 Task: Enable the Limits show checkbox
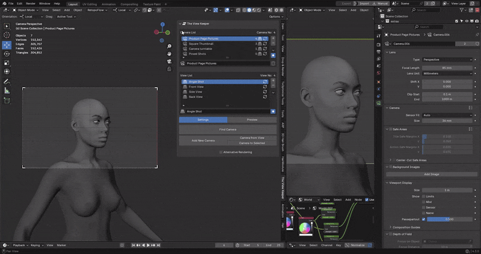(x=424, y=196)
